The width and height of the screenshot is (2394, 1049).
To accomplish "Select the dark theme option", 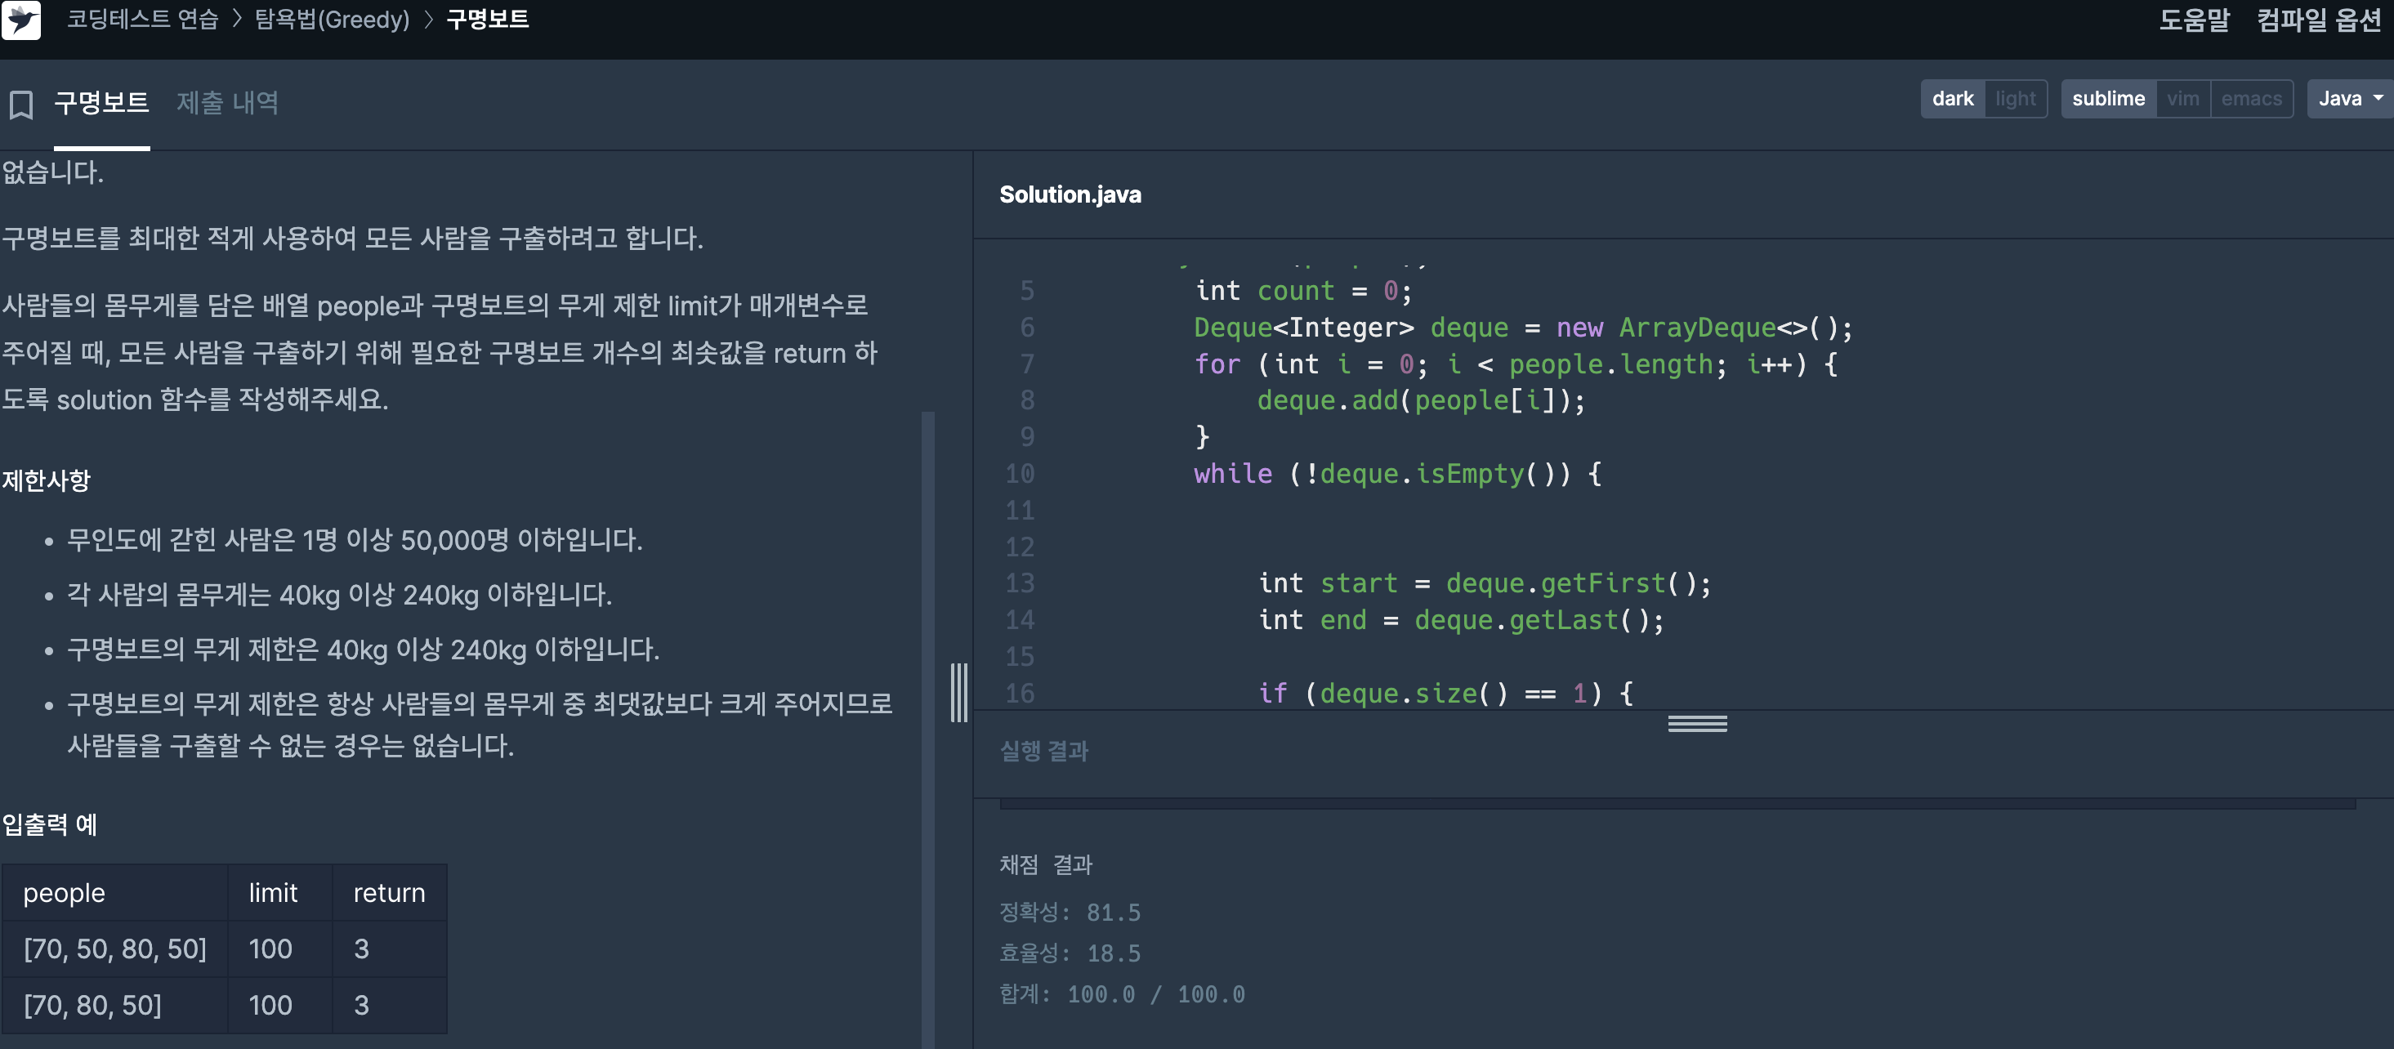I will pos(1952,99).
